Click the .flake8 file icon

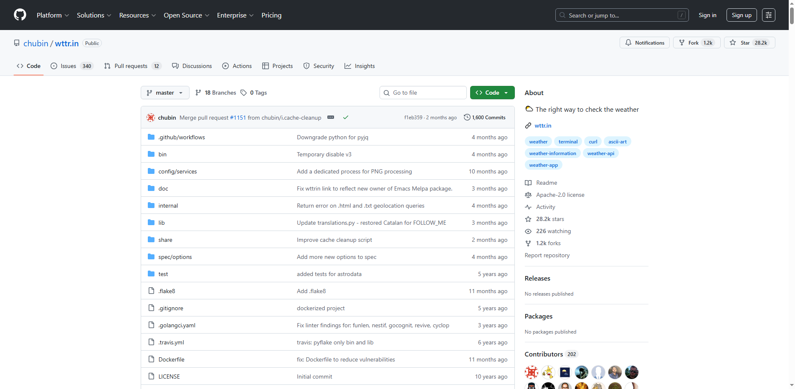pyautogui.click(x=151, y=291)
